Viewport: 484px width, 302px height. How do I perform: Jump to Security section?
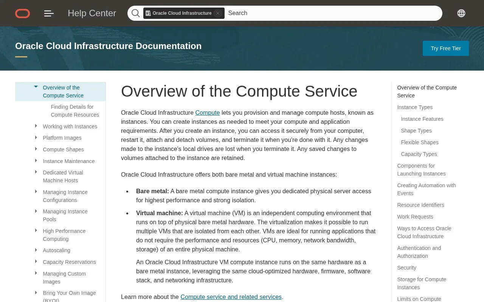coord(406,268)
